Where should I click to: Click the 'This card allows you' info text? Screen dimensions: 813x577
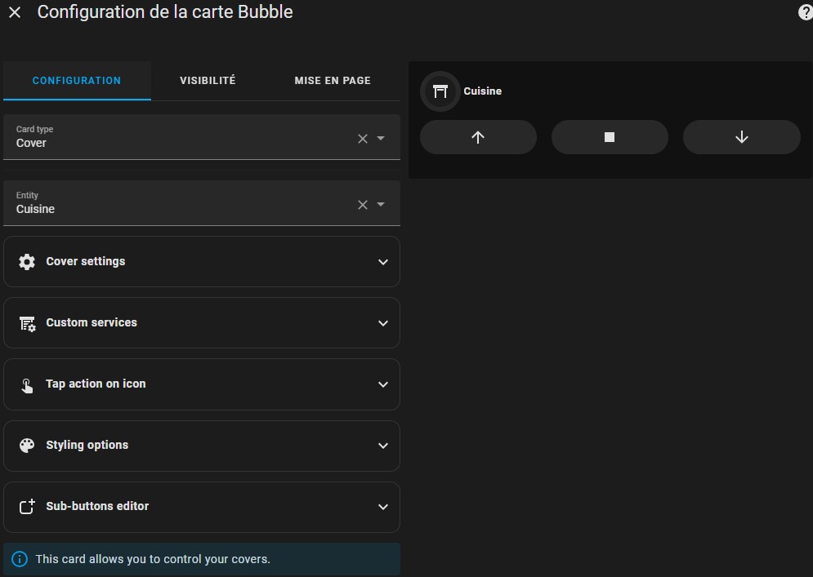(x=153, y=559)
